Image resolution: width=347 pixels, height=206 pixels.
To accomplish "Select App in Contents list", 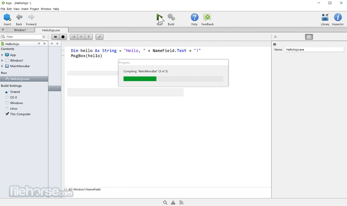I will click(13, 55).
